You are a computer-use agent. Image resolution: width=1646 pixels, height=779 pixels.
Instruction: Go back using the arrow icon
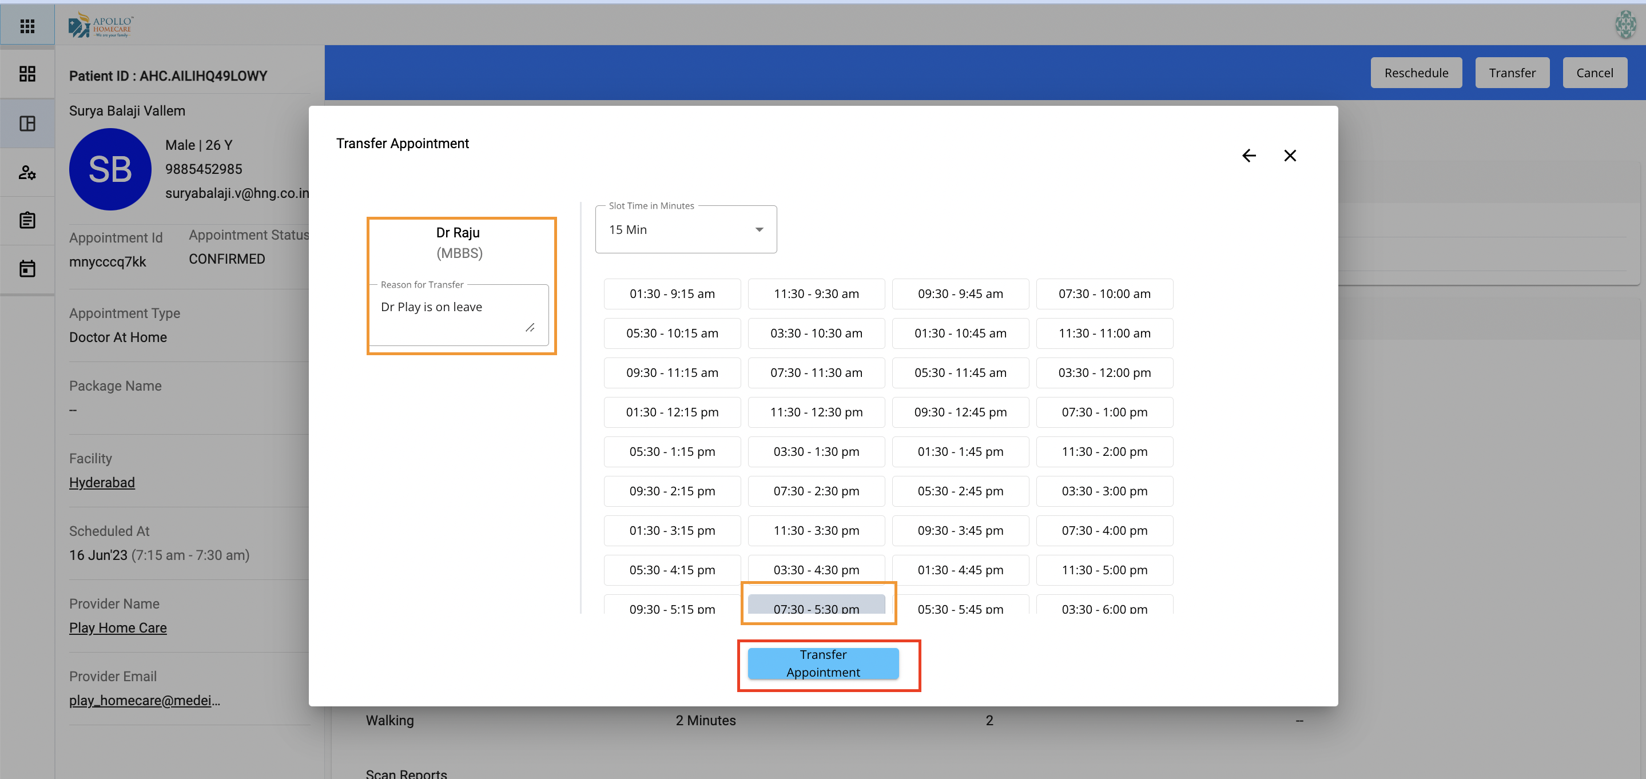[x=1249, y=156]
